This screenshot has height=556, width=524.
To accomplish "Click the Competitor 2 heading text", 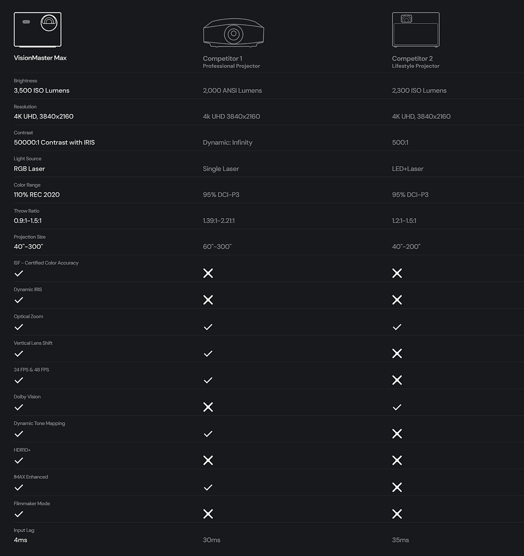I will [x=412, y=58].
